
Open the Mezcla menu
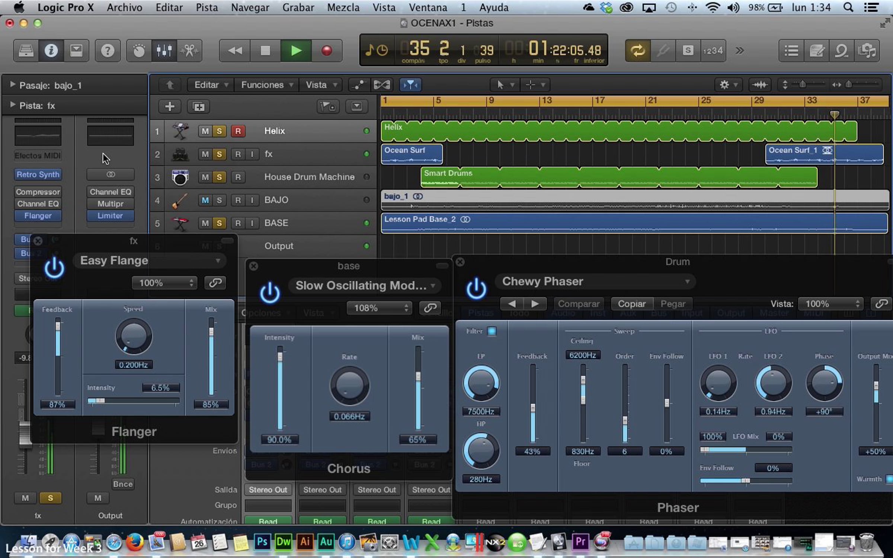click(343, 7)
